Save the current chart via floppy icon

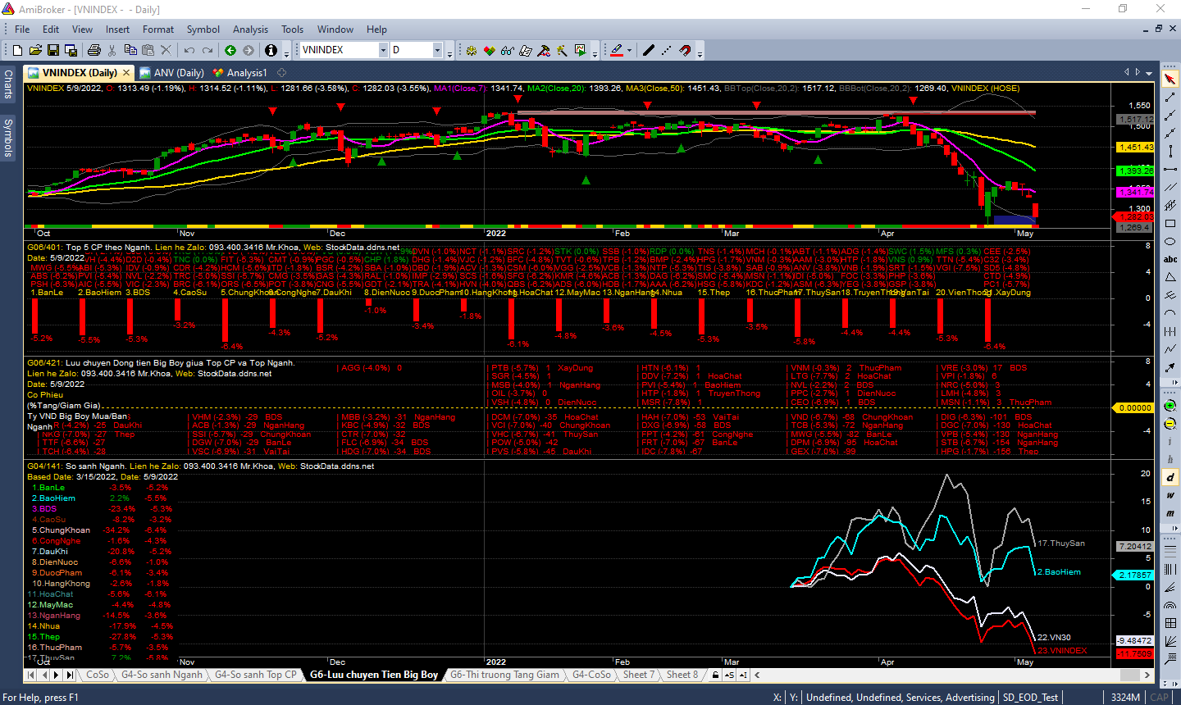tap(54, 50)
